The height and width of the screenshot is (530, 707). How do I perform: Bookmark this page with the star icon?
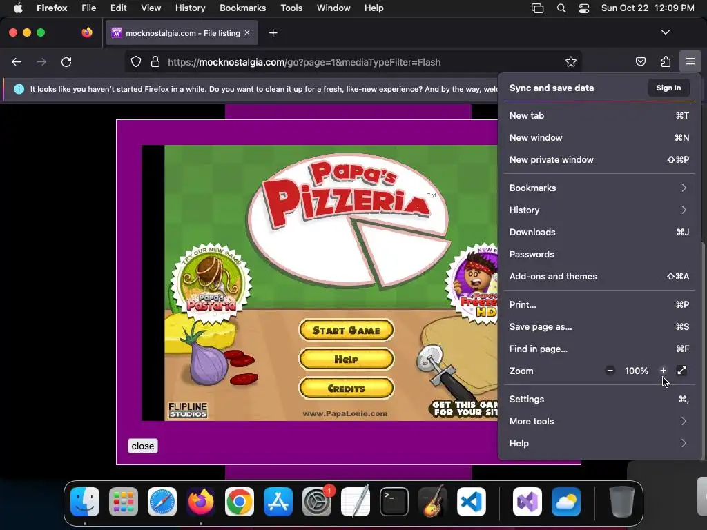point(571,61)
